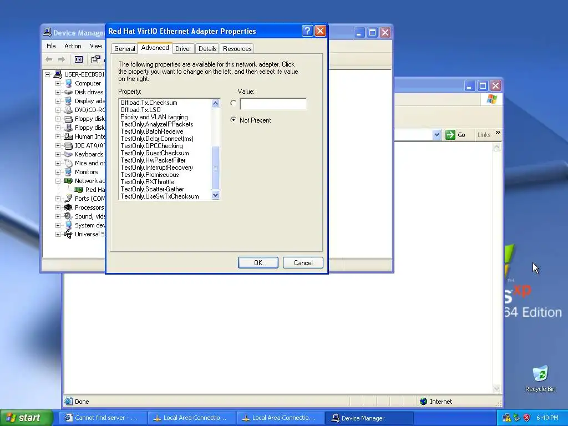Click into the Value text field

click(x=273, y=104)
